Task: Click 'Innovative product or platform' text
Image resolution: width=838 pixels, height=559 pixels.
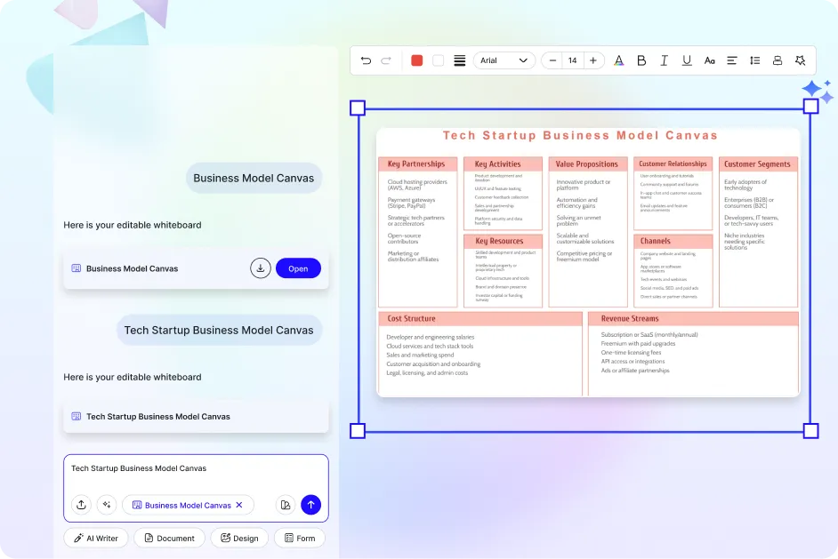Action: tap(583, 185)
